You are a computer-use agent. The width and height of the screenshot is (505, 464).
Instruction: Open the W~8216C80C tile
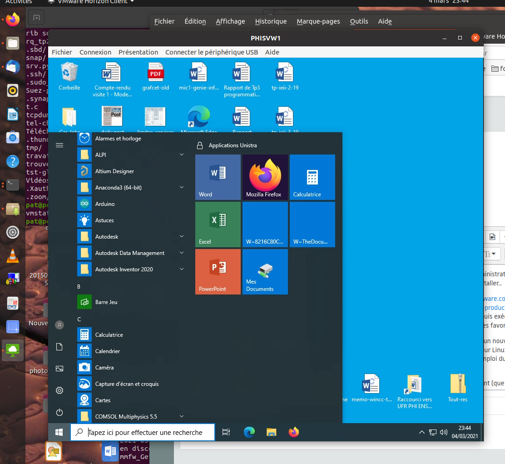point(265,225)
